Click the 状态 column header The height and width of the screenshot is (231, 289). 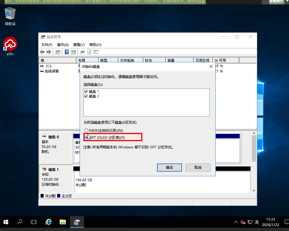[154, 60]
